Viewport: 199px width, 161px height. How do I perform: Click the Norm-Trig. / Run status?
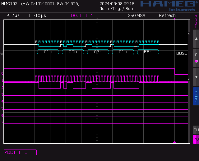116,9
